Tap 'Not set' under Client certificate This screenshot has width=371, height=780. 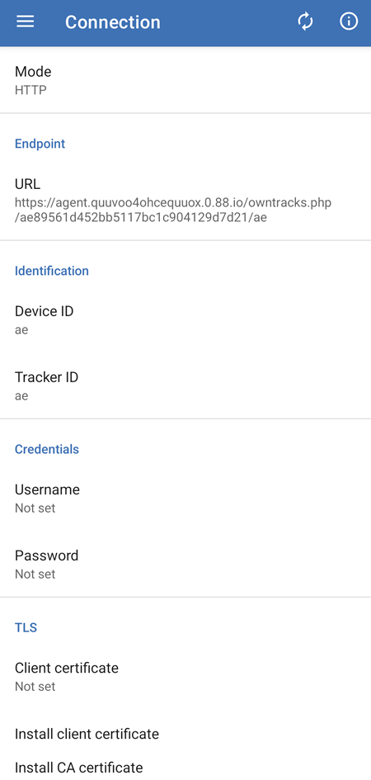point(35,687)
